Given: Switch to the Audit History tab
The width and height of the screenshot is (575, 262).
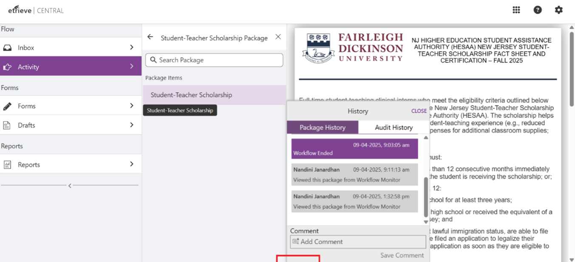Looking at the screenshot, I should (394, 127).
